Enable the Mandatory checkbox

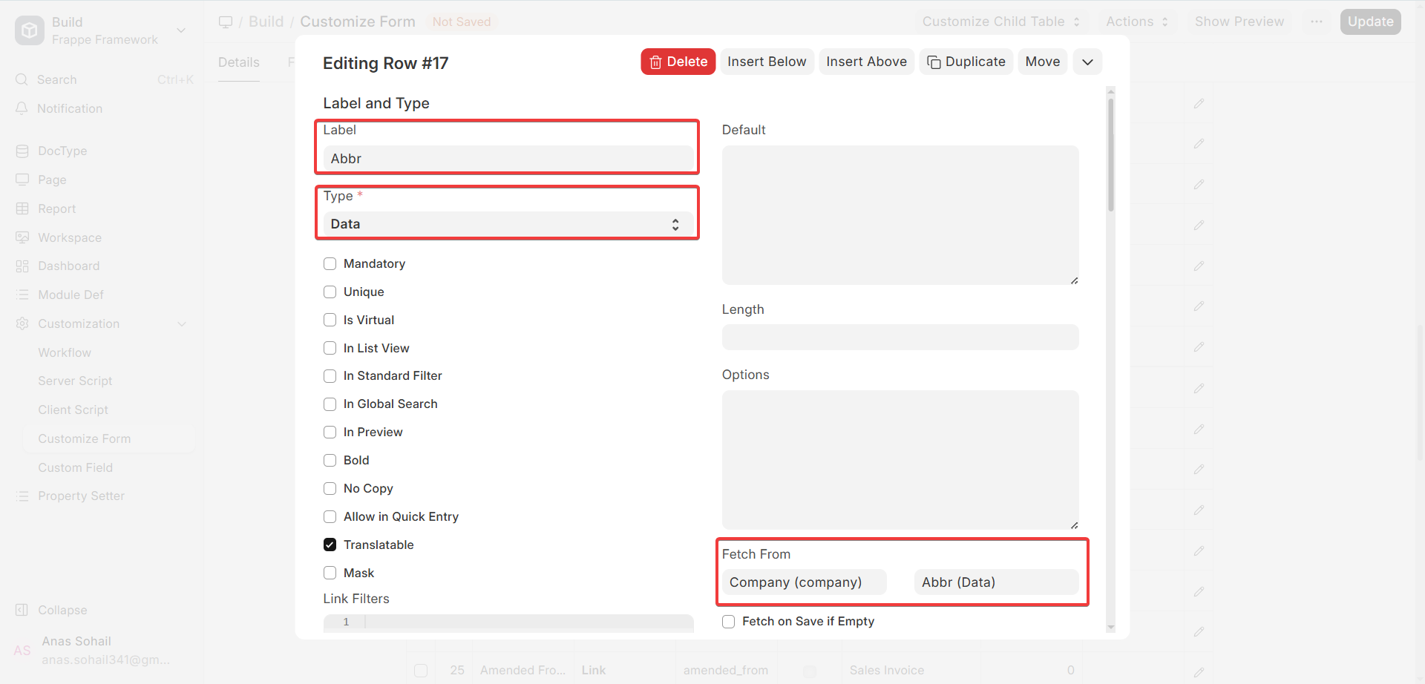pos(330,264)
